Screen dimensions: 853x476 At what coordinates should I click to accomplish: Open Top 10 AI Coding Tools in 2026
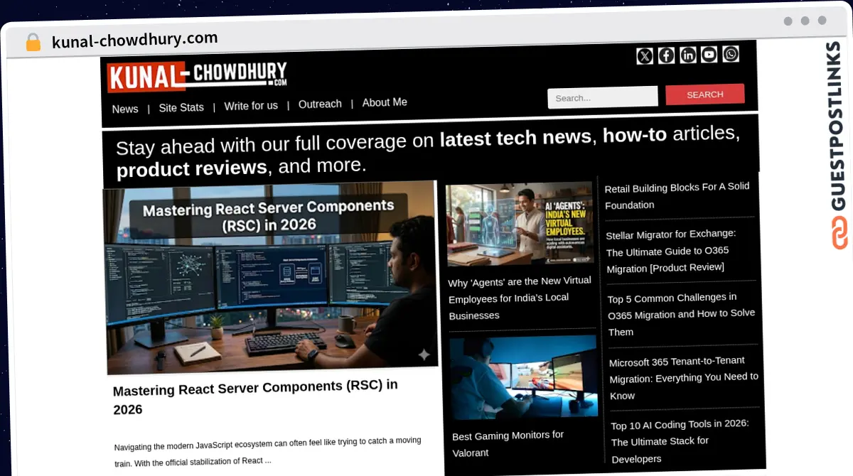(680, 441)
